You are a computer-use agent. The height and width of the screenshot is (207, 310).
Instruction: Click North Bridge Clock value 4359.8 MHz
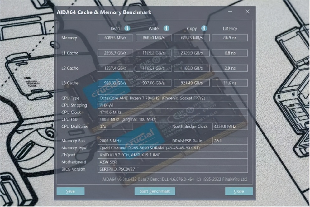[230, 126]
